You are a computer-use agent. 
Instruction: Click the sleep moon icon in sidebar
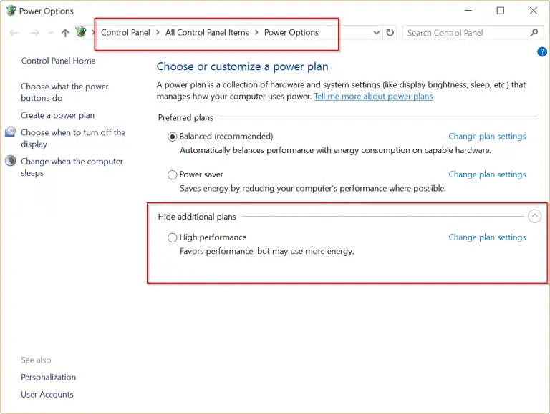tap(11, 160)
